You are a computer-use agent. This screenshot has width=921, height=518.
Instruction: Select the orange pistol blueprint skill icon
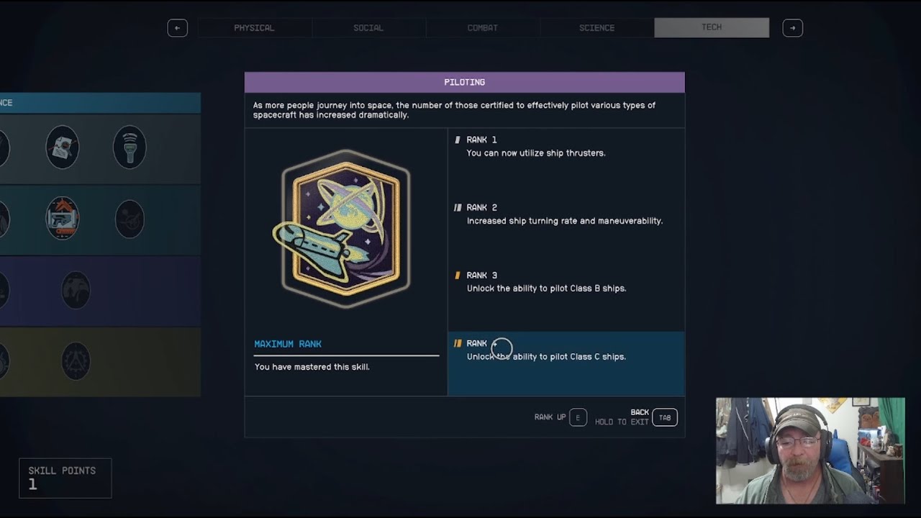[x=63, y=218]
